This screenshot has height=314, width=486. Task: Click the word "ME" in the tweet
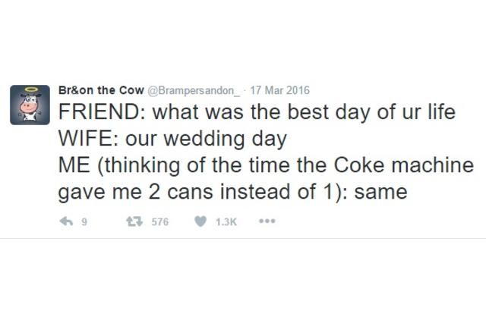coord(74,165)
